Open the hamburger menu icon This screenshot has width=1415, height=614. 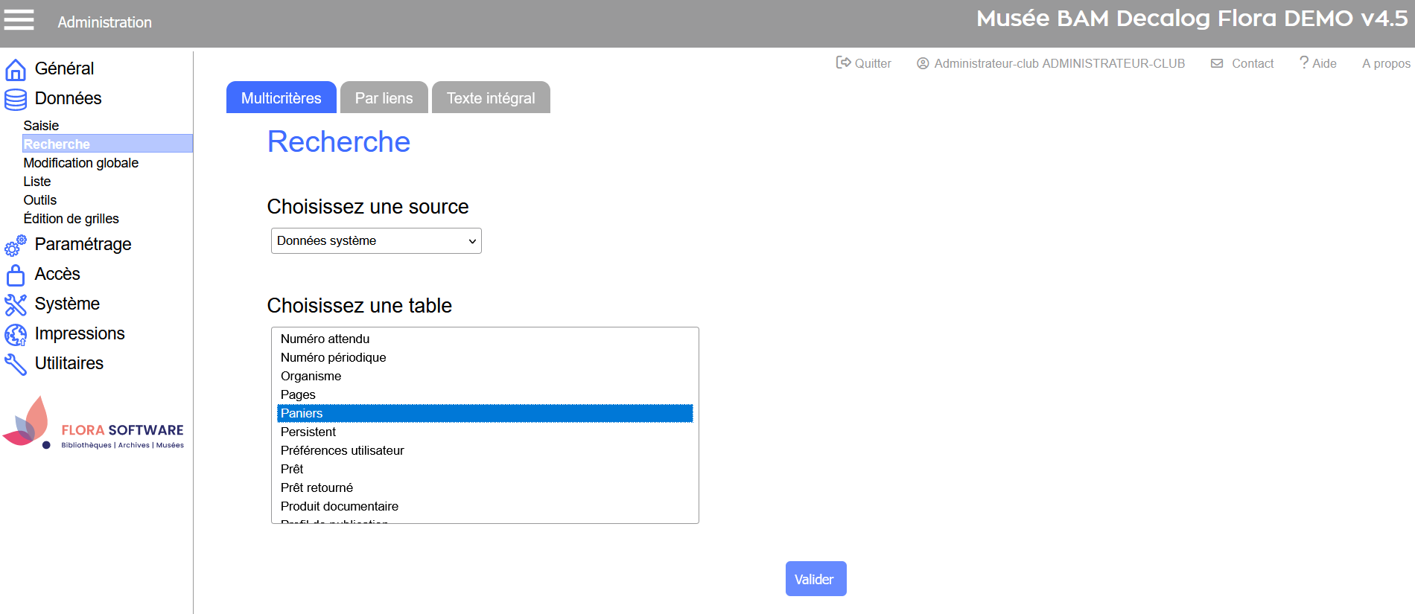19,20
